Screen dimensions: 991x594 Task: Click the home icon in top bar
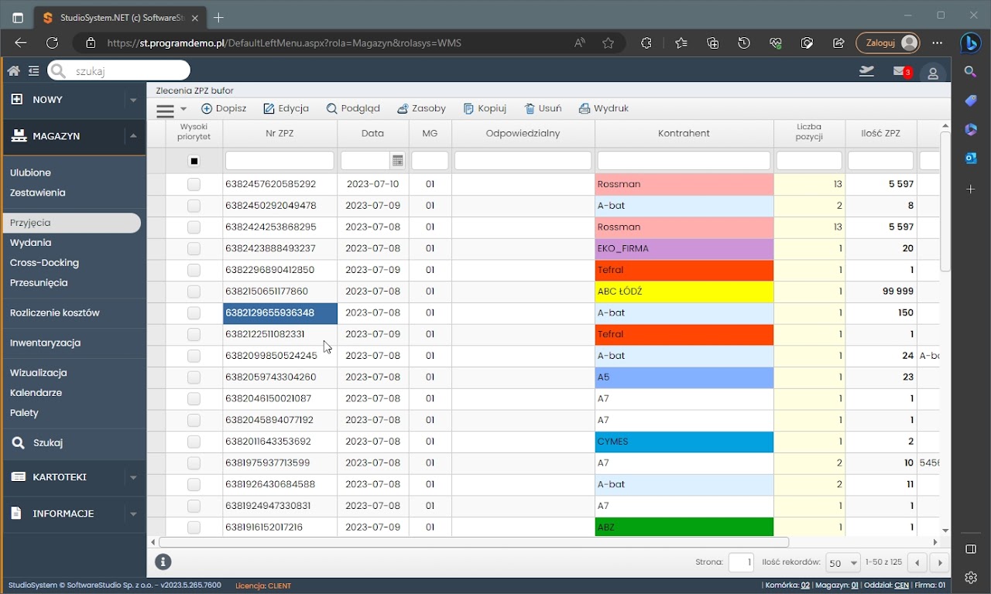point(13,71)
